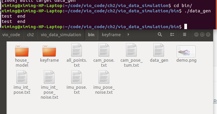Click the search magnifier icon

[160, 35]
